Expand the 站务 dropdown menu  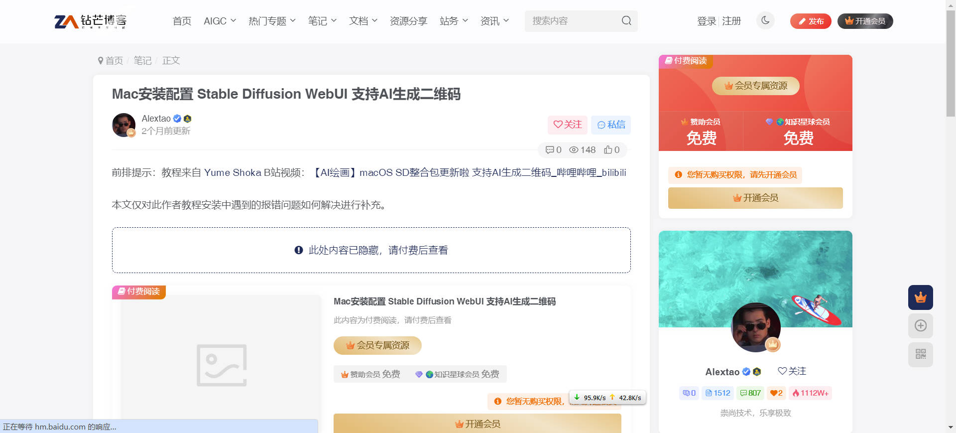454,21
